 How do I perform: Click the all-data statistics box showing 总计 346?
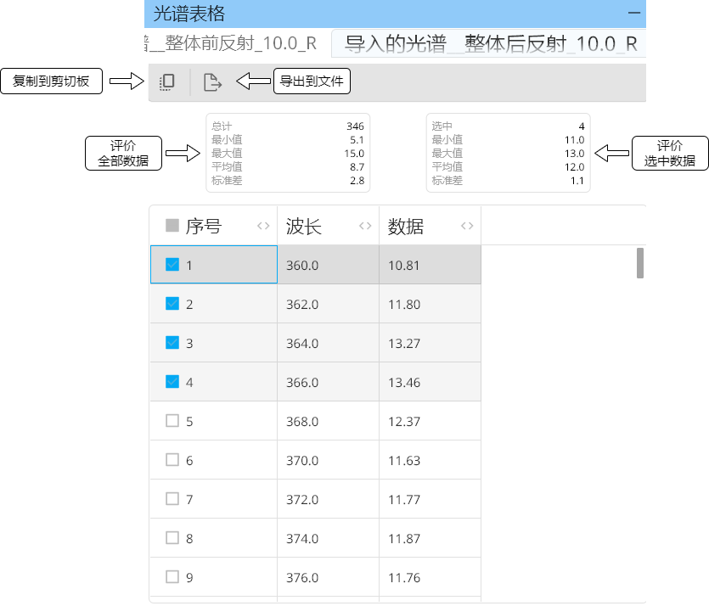[288, 153]
